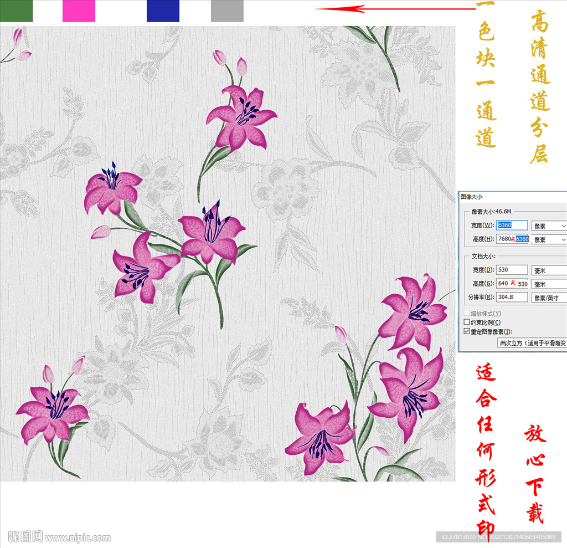Viewport: 567px width, 548px height.
Task: Open pixel height 像素 unit dropdown
Action: click(549, 239)
